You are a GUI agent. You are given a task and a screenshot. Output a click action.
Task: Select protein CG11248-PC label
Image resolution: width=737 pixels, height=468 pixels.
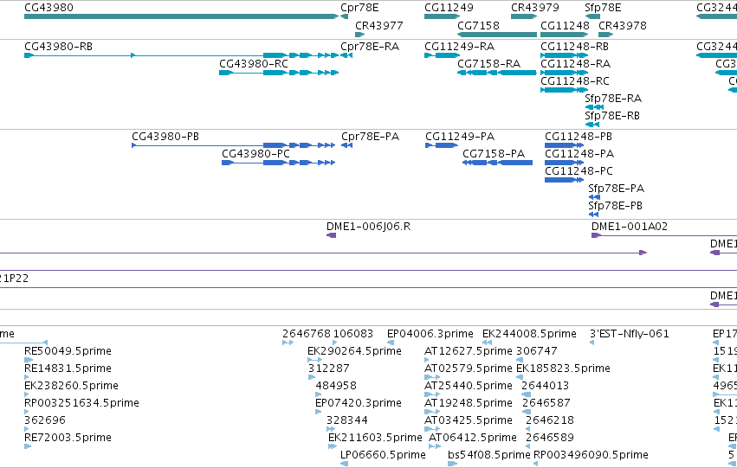click(x=579, y=171)
